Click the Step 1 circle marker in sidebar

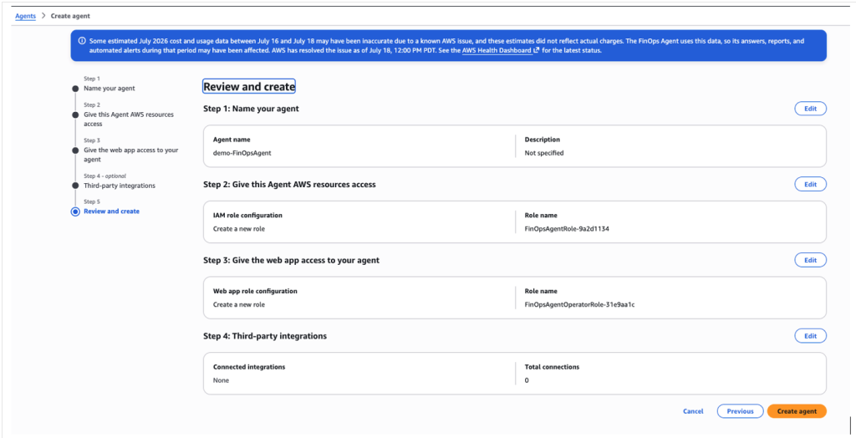(75, 89)
